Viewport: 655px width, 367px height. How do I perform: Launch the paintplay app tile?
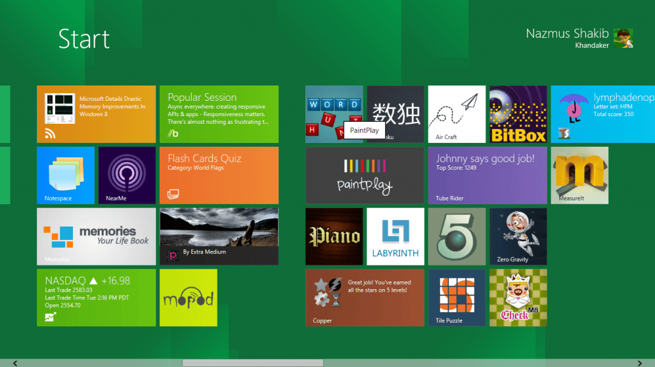tap(365, 175)
